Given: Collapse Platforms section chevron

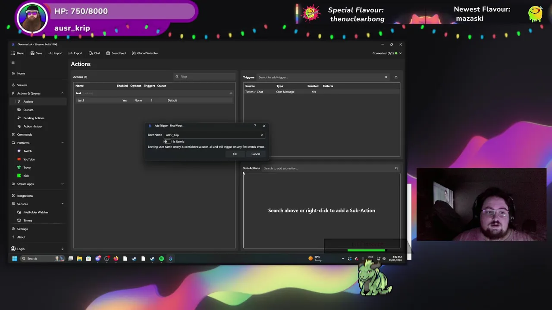Looking at the screenshot, I should 62,143.
